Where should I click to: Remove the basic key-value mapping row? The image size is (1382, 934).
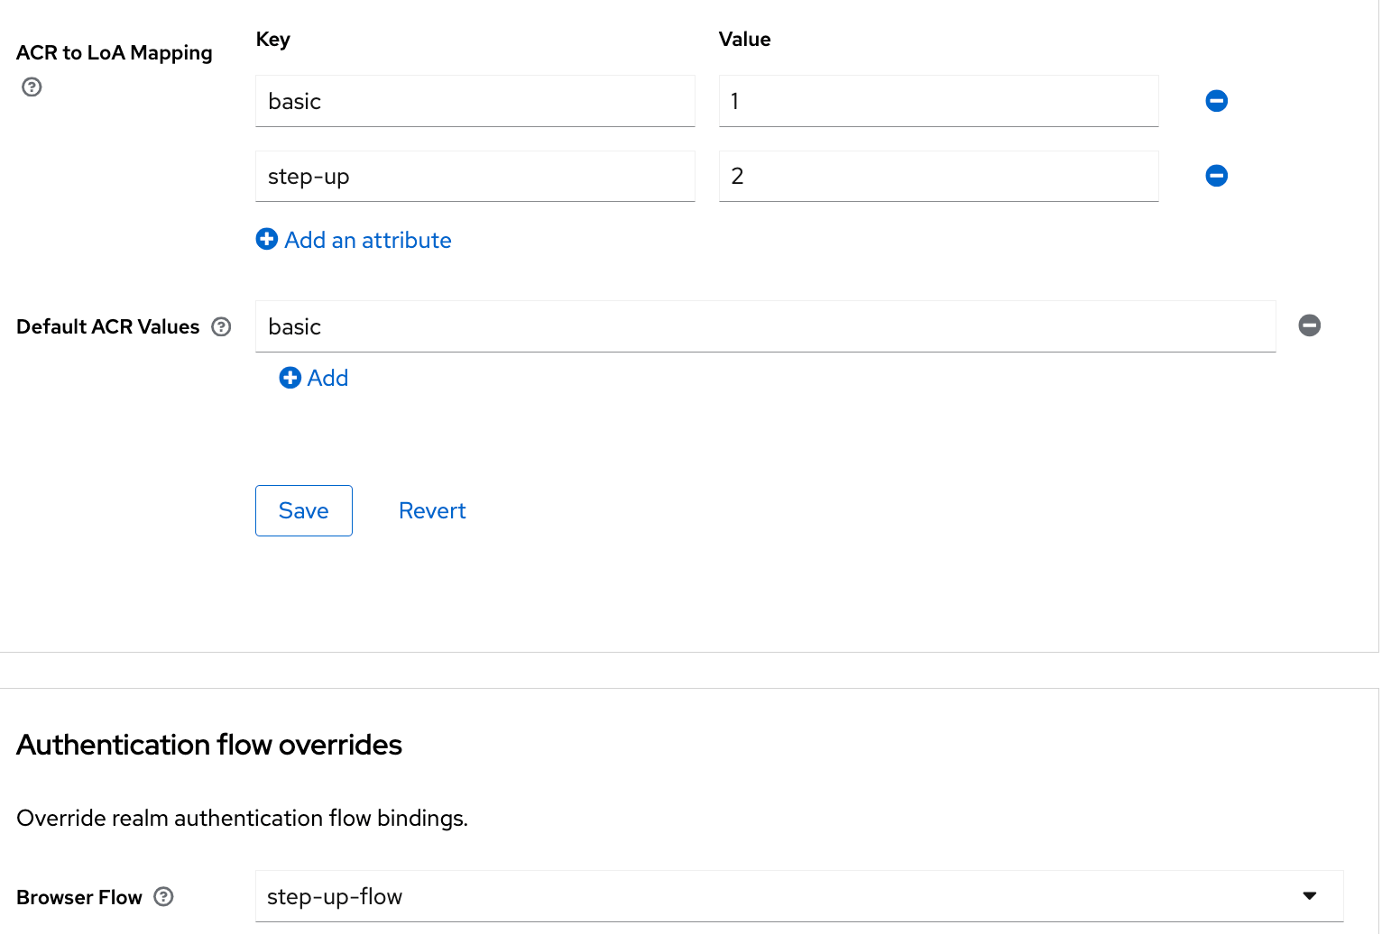pos(1216,101)
